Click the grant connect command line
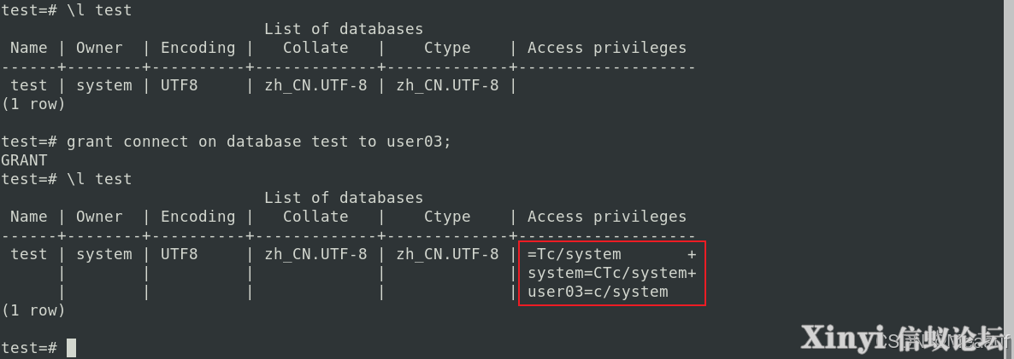Viewport: 1014px width, 359px height. click(x=226, y=142)
